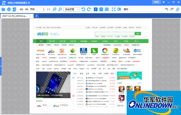Go to the next page with right arrow

[27, 9]
